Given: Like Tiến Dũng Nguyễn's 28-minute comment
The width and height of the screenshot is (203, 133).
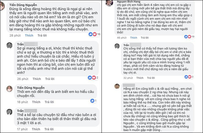Looking at the screenshot, I should pos(30,36).
